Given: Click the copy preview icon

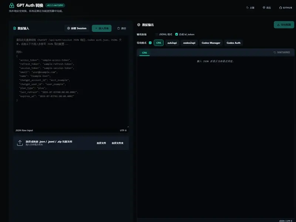Looking at the screenshot, I should [275, 52].
